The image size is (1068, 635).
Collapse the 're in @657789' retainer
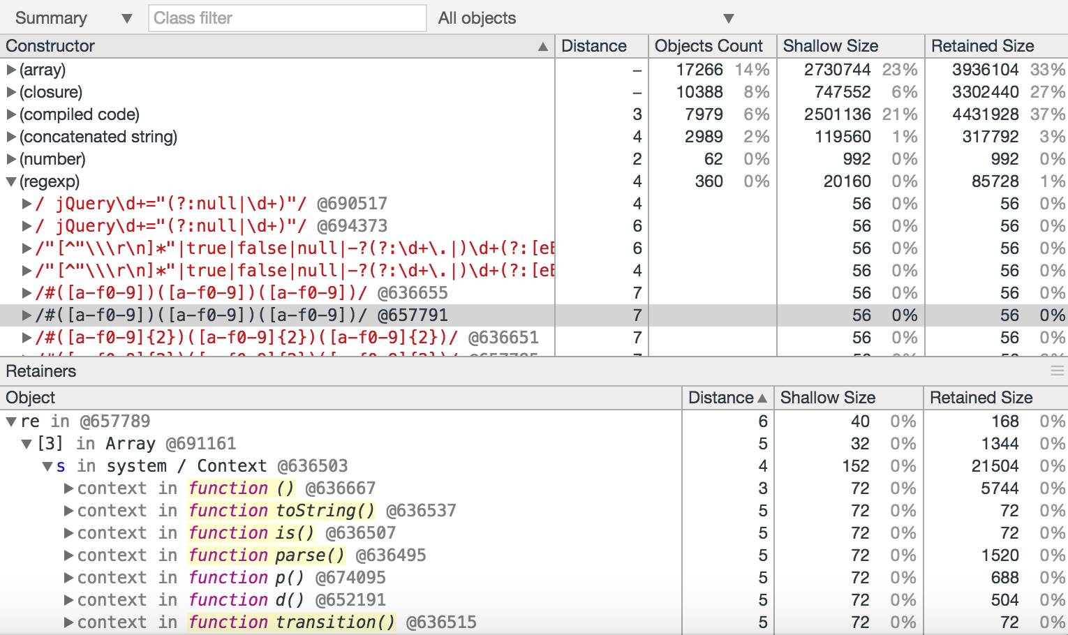pos(11,421)
